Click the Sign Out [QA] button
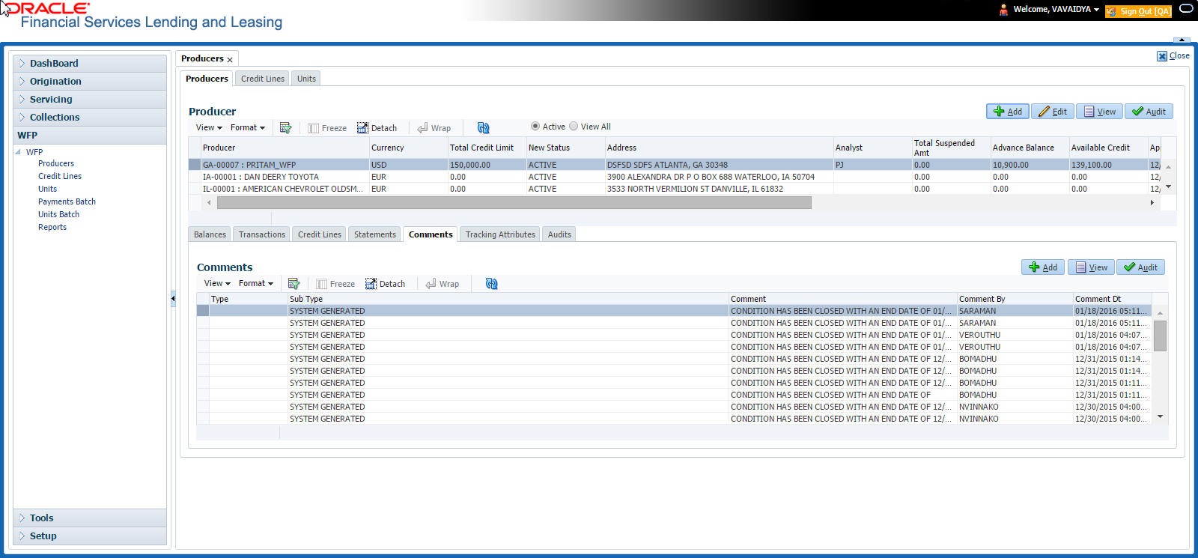 pyautogui.click(x=1138, y=11)
